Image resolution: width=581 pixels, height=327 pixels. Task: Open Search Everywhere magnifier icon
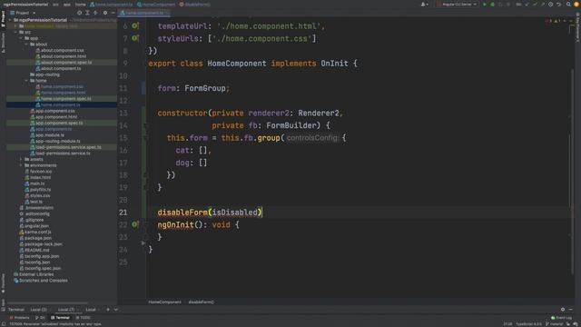pos(568,5)
